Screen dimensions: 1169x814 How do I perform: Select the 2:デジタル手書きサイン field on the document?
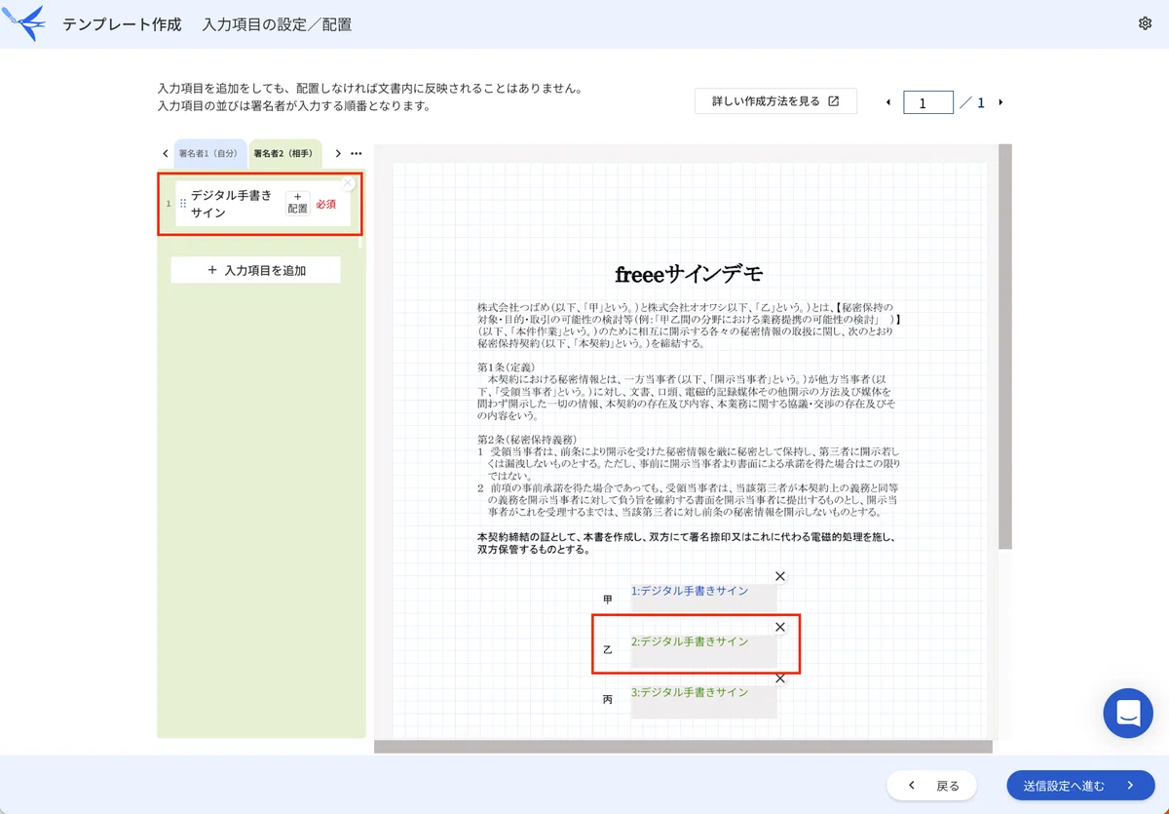tap(703, 649)
